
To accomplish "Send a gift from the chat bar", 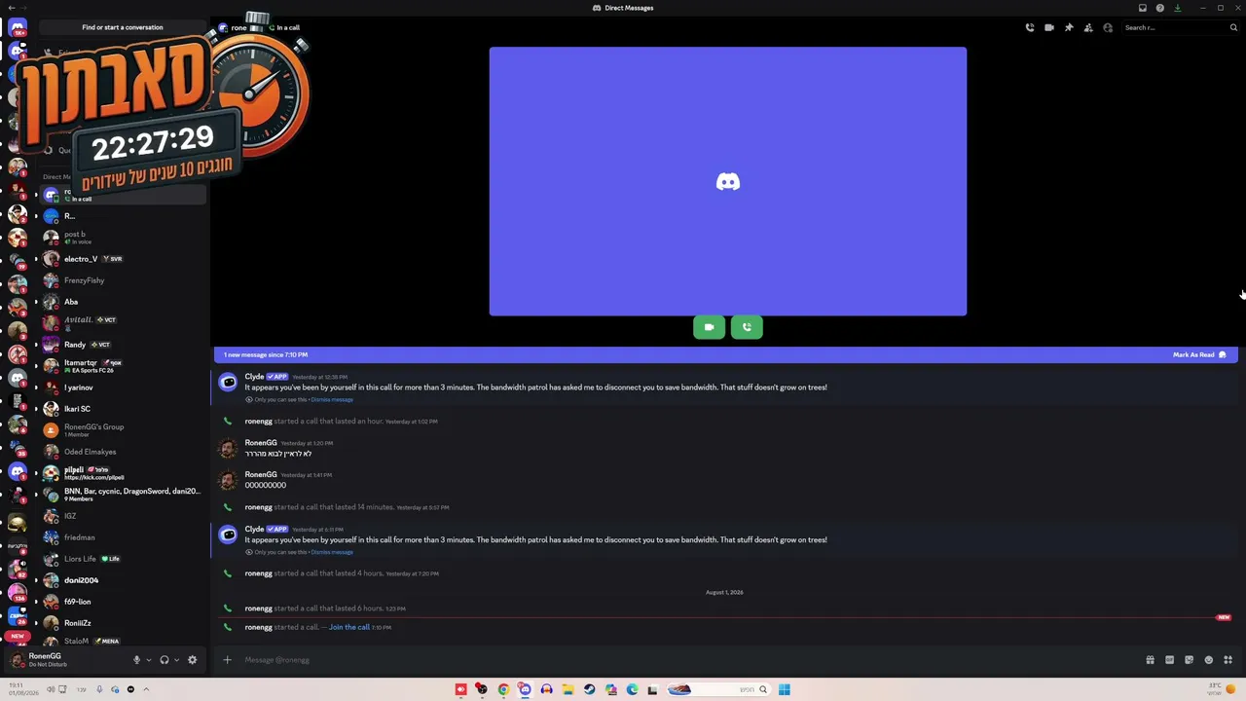I will click(1150, 660).
